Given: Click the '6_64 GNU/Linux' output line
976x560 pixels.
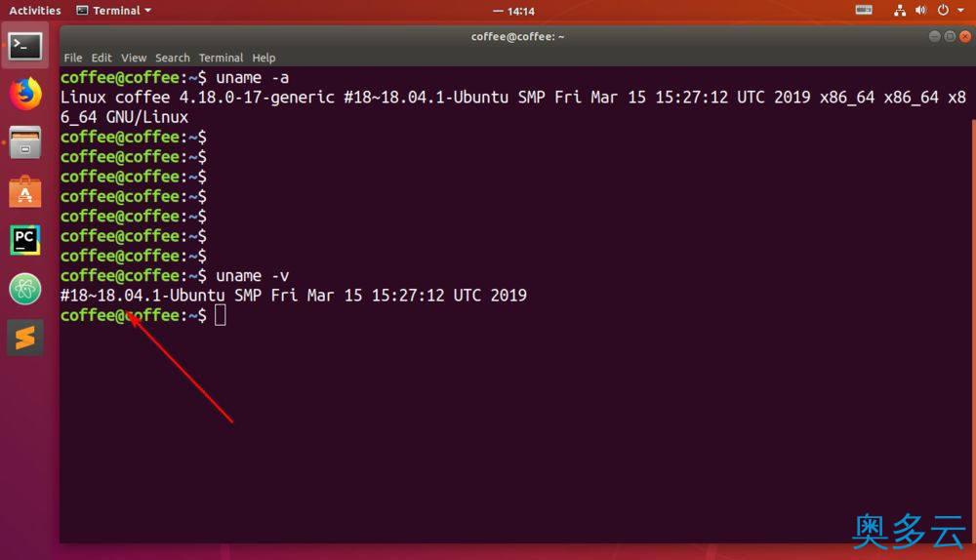Looking at the screenshot, I should [125, 117].
